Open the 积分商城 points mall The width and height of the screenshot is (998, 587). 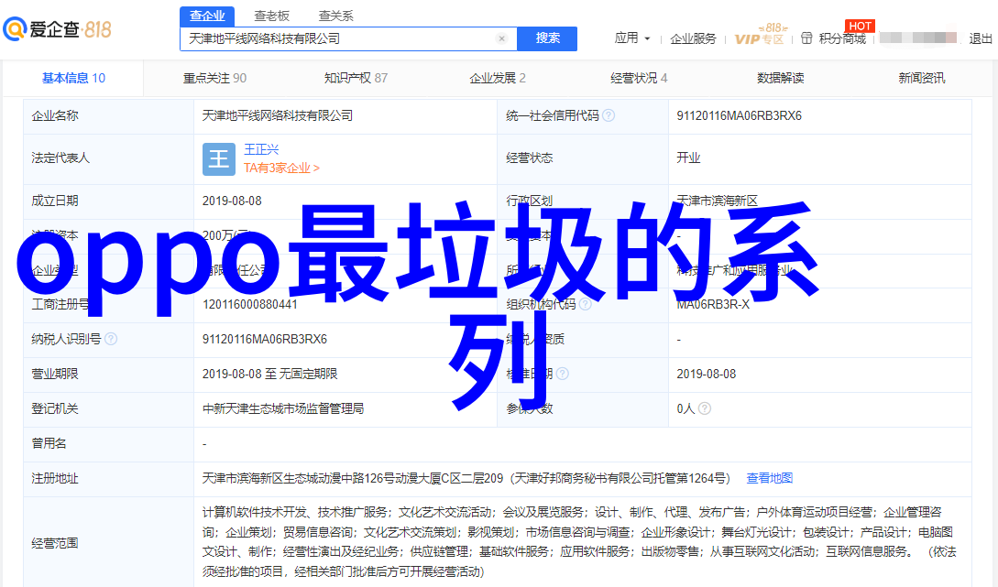pos(835,38)
